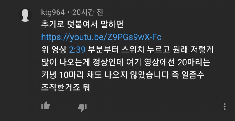Select the first line '추가로 덧붙여서 말하면'

(x=82, y=25)
